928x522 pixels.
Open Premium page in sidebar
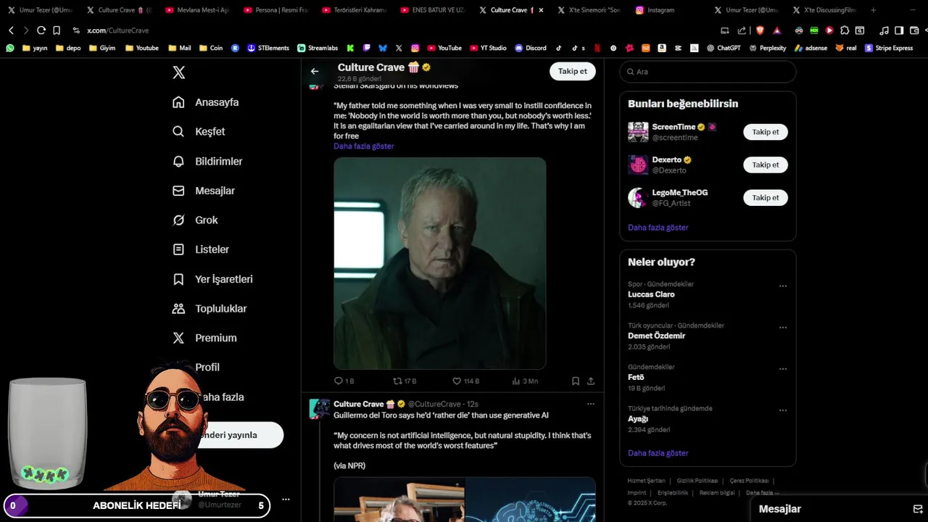[x=204, y=338]
